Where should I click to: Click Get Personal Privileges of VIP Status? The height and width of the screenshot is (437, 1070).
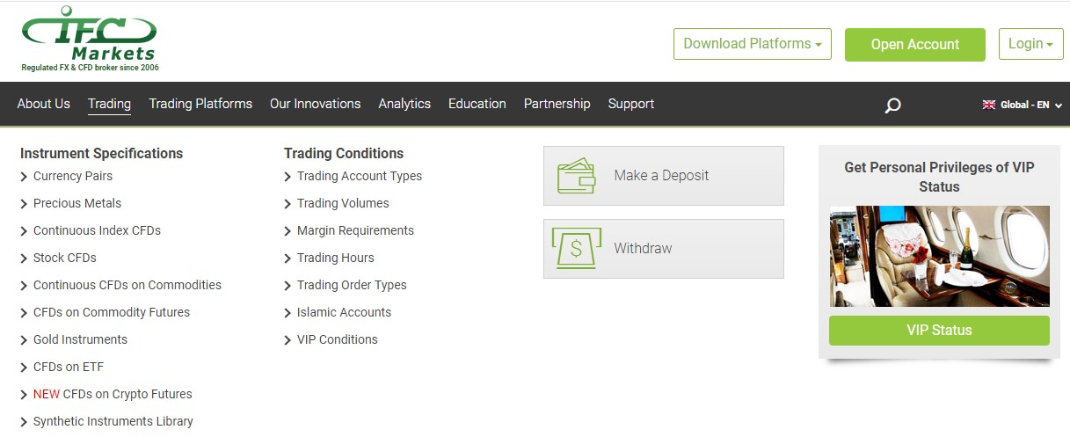click(939, 177)
